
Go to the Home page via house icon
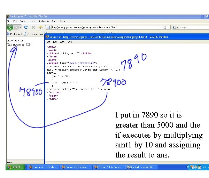point(41,27)
